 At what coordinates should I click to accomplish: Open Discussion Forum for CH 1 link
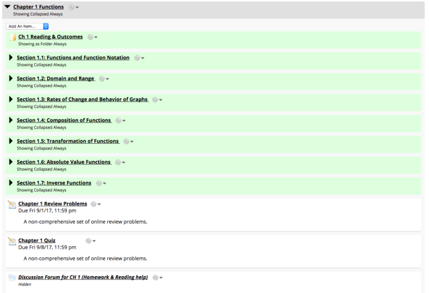click(83, 277)
